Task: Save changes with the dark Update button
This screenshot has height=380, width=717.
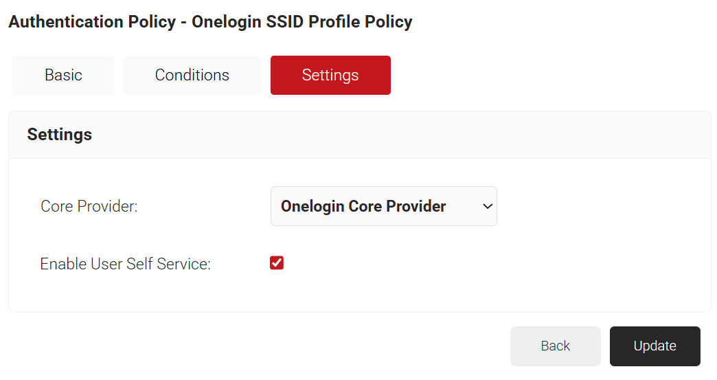Action: coord(655,346)
